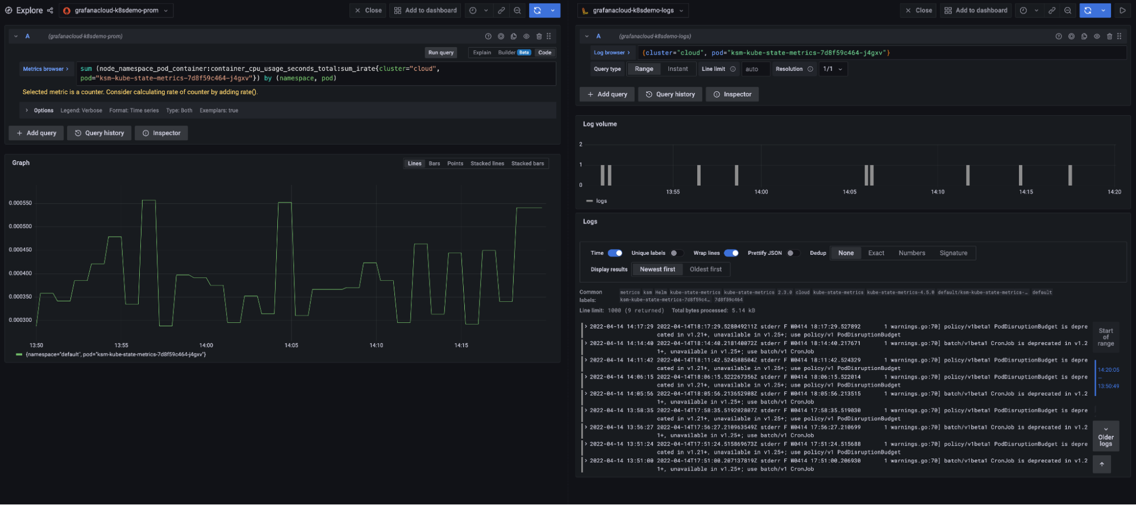Turn on Prettify JSON switch
Viewport: 1136px width, 505px height.
[793, 253]
